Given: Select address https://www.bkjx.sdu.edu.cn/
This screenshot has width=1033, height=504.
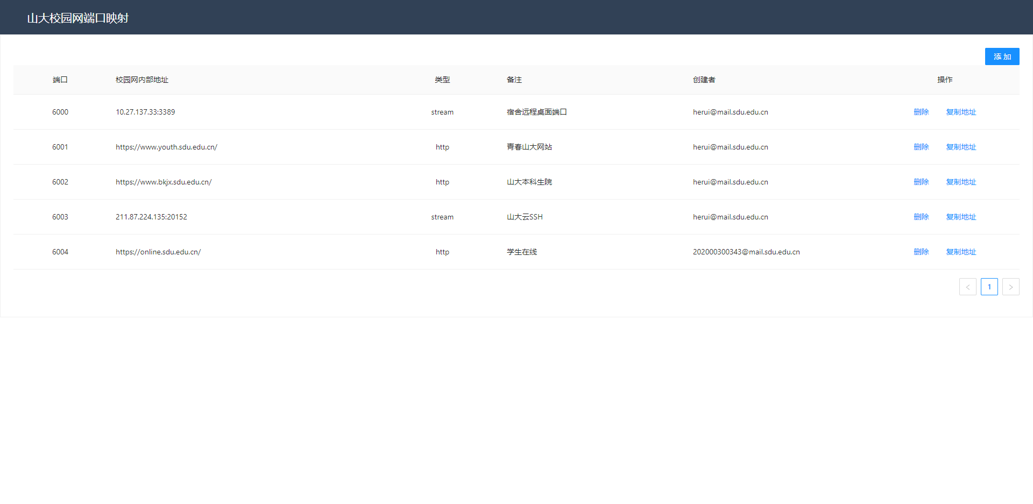Looking at the screenshot, I should (x=164, y=182).
